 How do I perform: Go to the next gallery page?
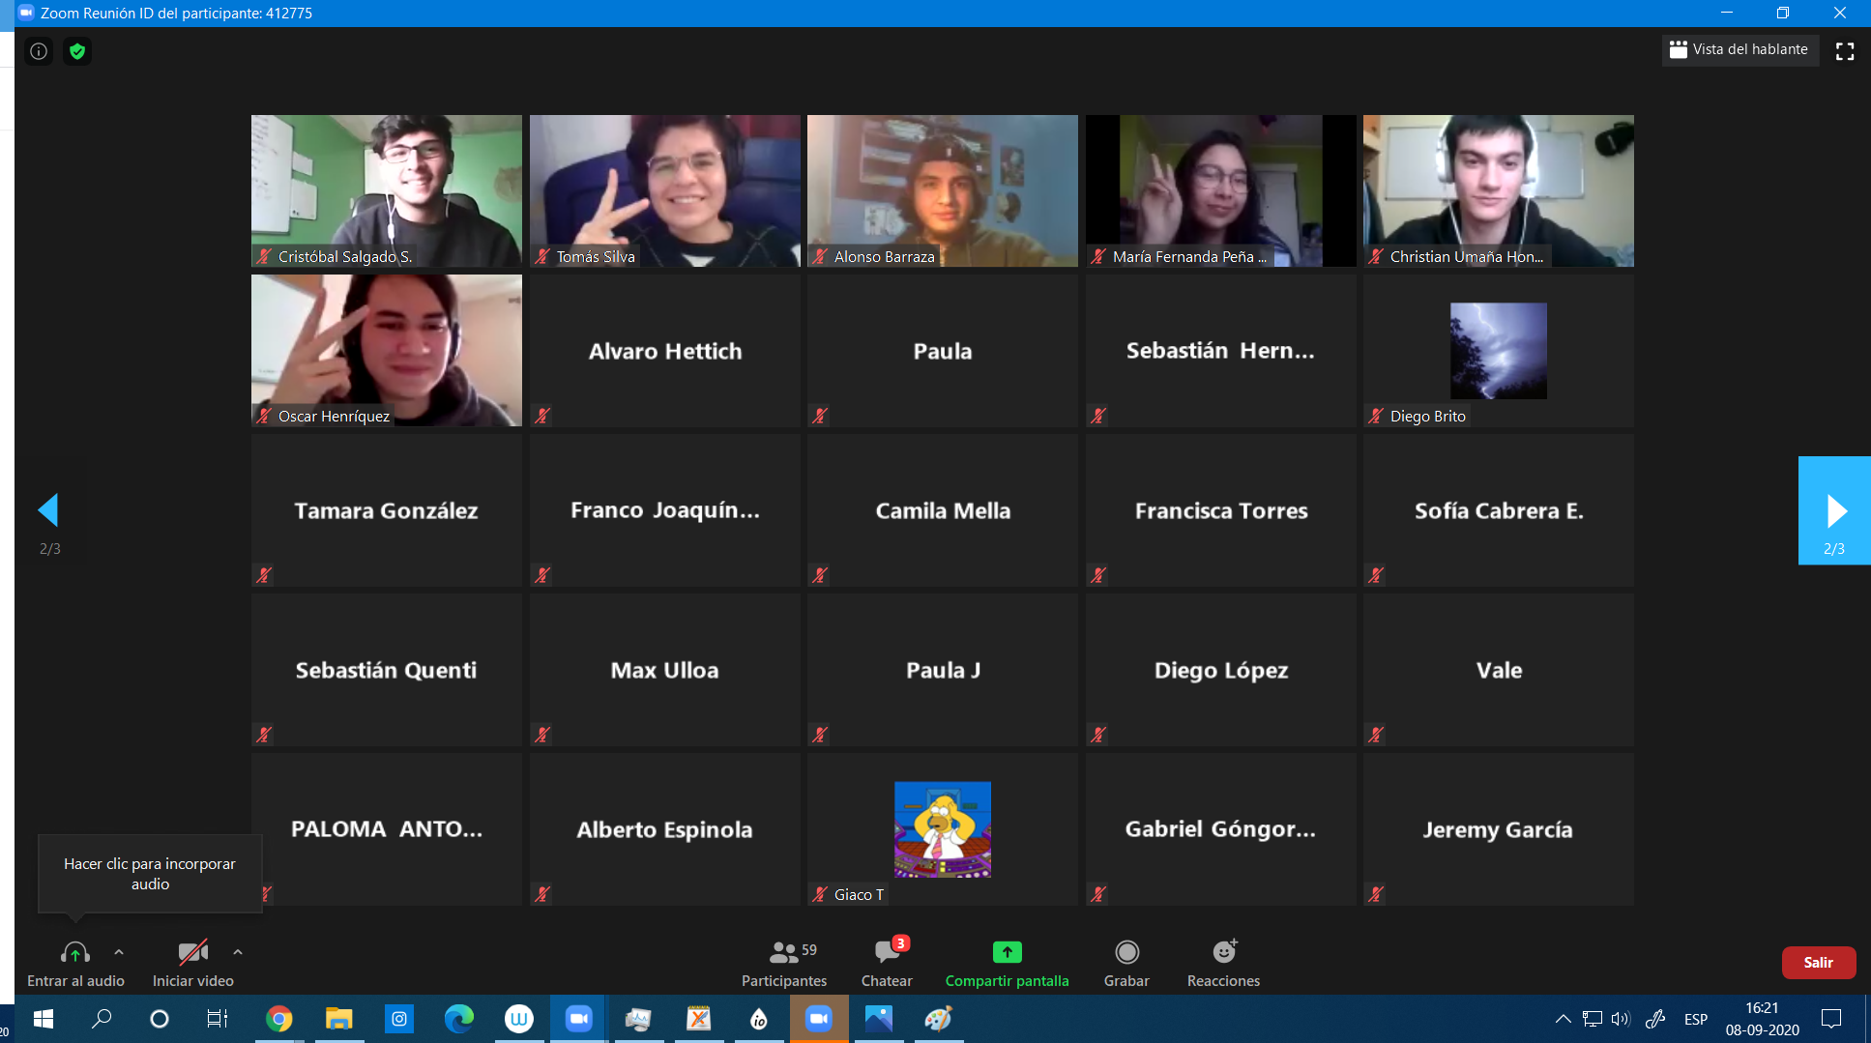[x=1834, y=510]
